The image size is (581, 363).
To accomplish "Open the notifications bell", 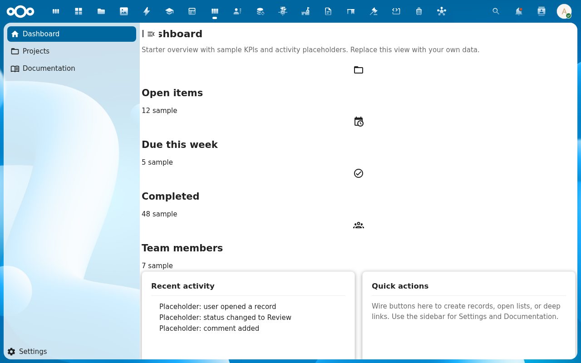I will (x=519, y=11).
